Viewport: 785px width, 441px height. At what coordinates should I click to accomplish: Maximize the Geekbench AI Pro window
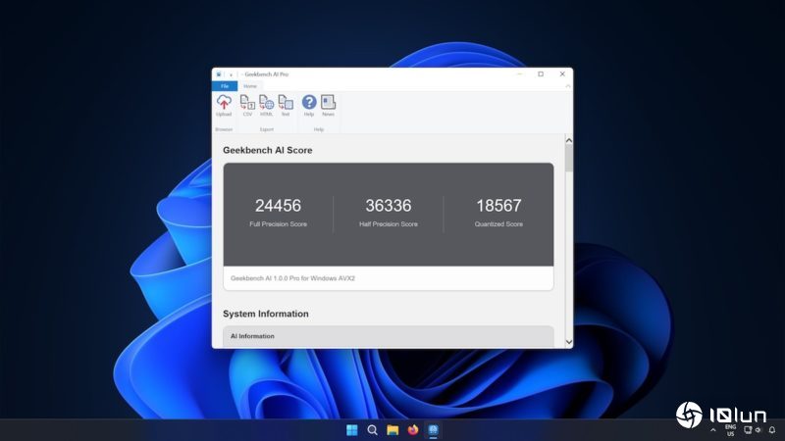point(541,74)
